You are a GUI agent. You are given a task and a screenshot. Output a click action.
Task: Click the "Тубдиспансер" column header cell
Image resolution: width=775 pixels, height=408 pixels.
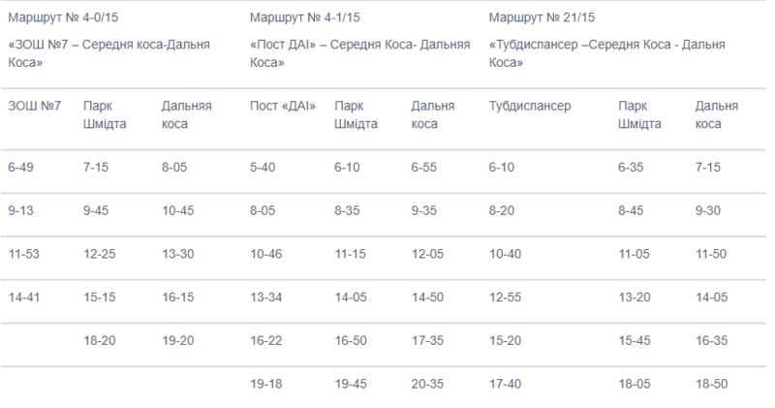[532, 105]
